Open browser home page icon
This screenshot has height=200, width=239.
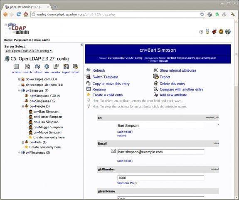(x=26, y=14)
